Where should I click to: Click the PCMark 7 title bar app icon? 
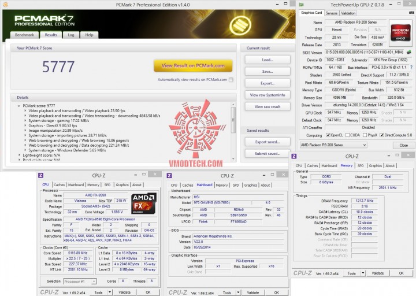click(5, 5)
